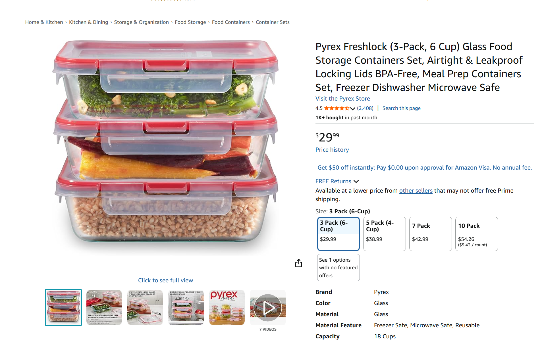Click to see full view link
Image resolution: width=542 pixels, height=346 pixels.
tap(165, 280)
